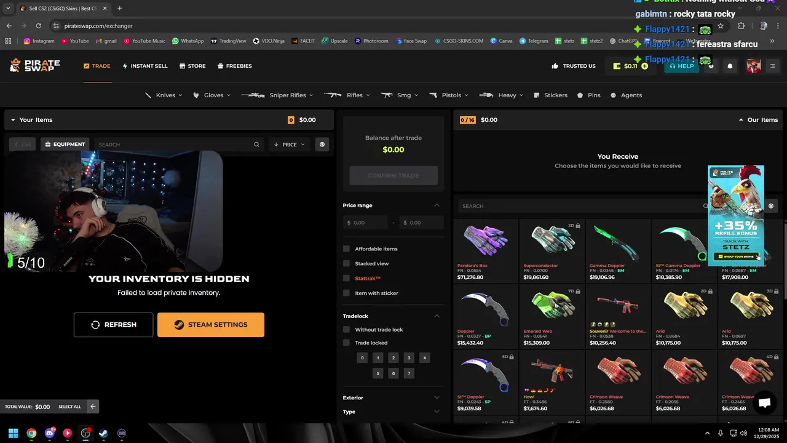Bookmark this page with the star
This screenshot has width=787, height=443.
720,26
